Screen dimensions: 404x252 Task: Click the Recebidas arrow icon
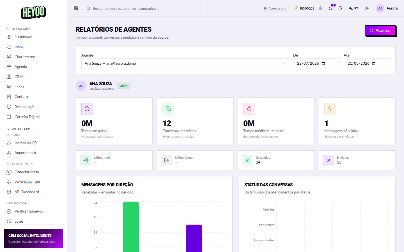pos(247,160)
